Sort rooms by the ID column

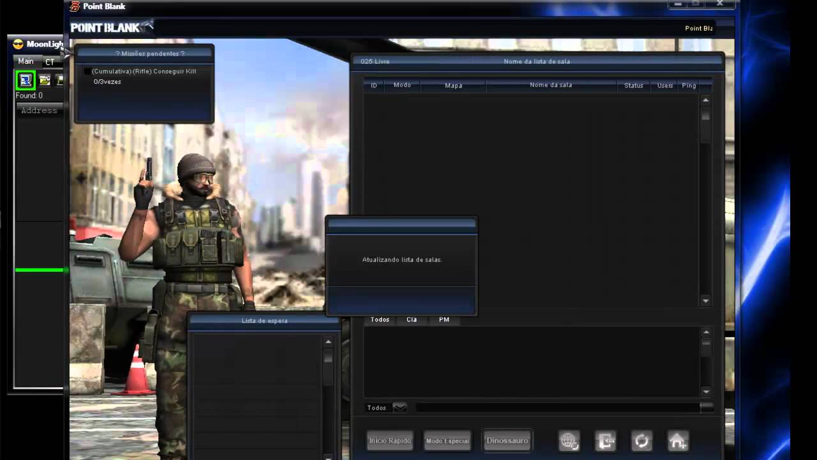[x=374, y=85]
